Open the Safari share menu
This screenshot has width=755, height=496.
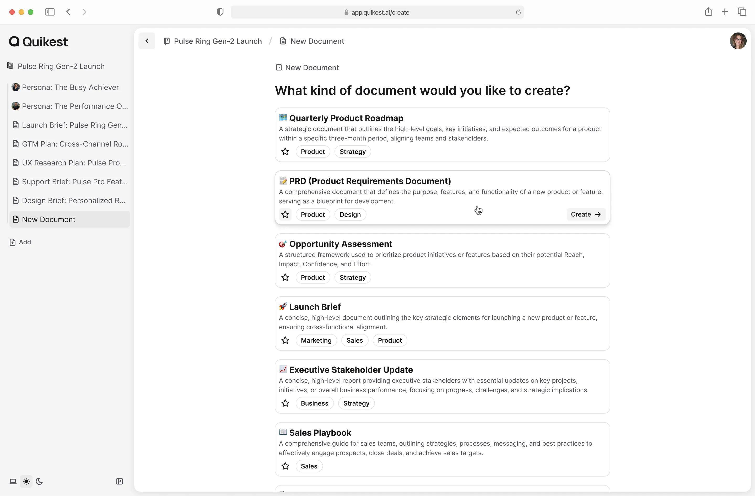(x=708, y=12)
